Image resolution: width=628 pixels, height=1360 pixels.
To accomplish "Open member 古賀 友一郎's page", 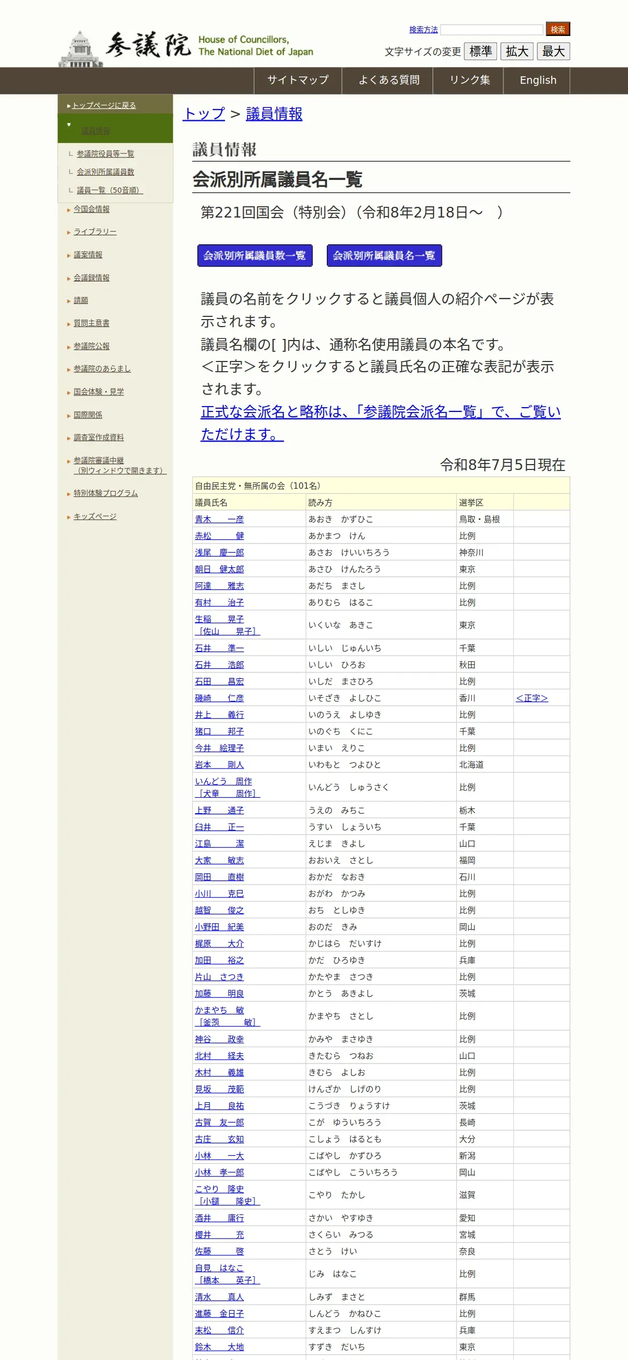I will 219,1123.
